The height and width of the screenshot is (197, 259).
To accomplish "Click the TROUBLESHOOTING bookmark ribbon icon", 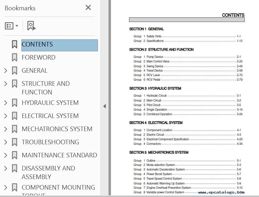I will (15, 142).
